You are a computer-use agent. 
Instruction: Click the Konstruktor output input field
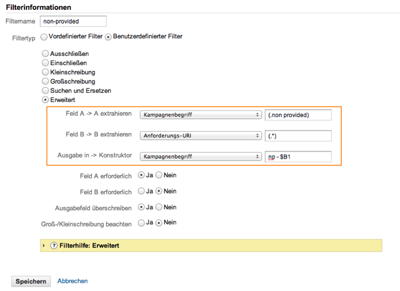pos(298,157)
